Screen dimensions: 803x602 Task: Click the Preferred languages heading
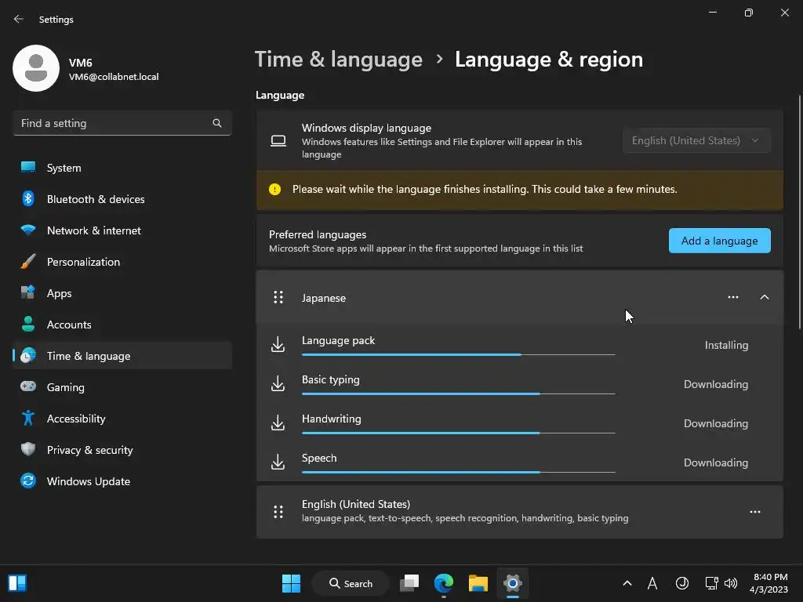pyautogui.click(x=318, y=234)
